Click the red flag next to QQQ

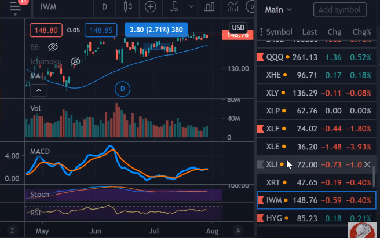260,57
